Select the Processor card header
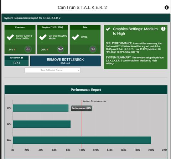The height and width of the screenshot is (159, 171). (x=20, y=27)
